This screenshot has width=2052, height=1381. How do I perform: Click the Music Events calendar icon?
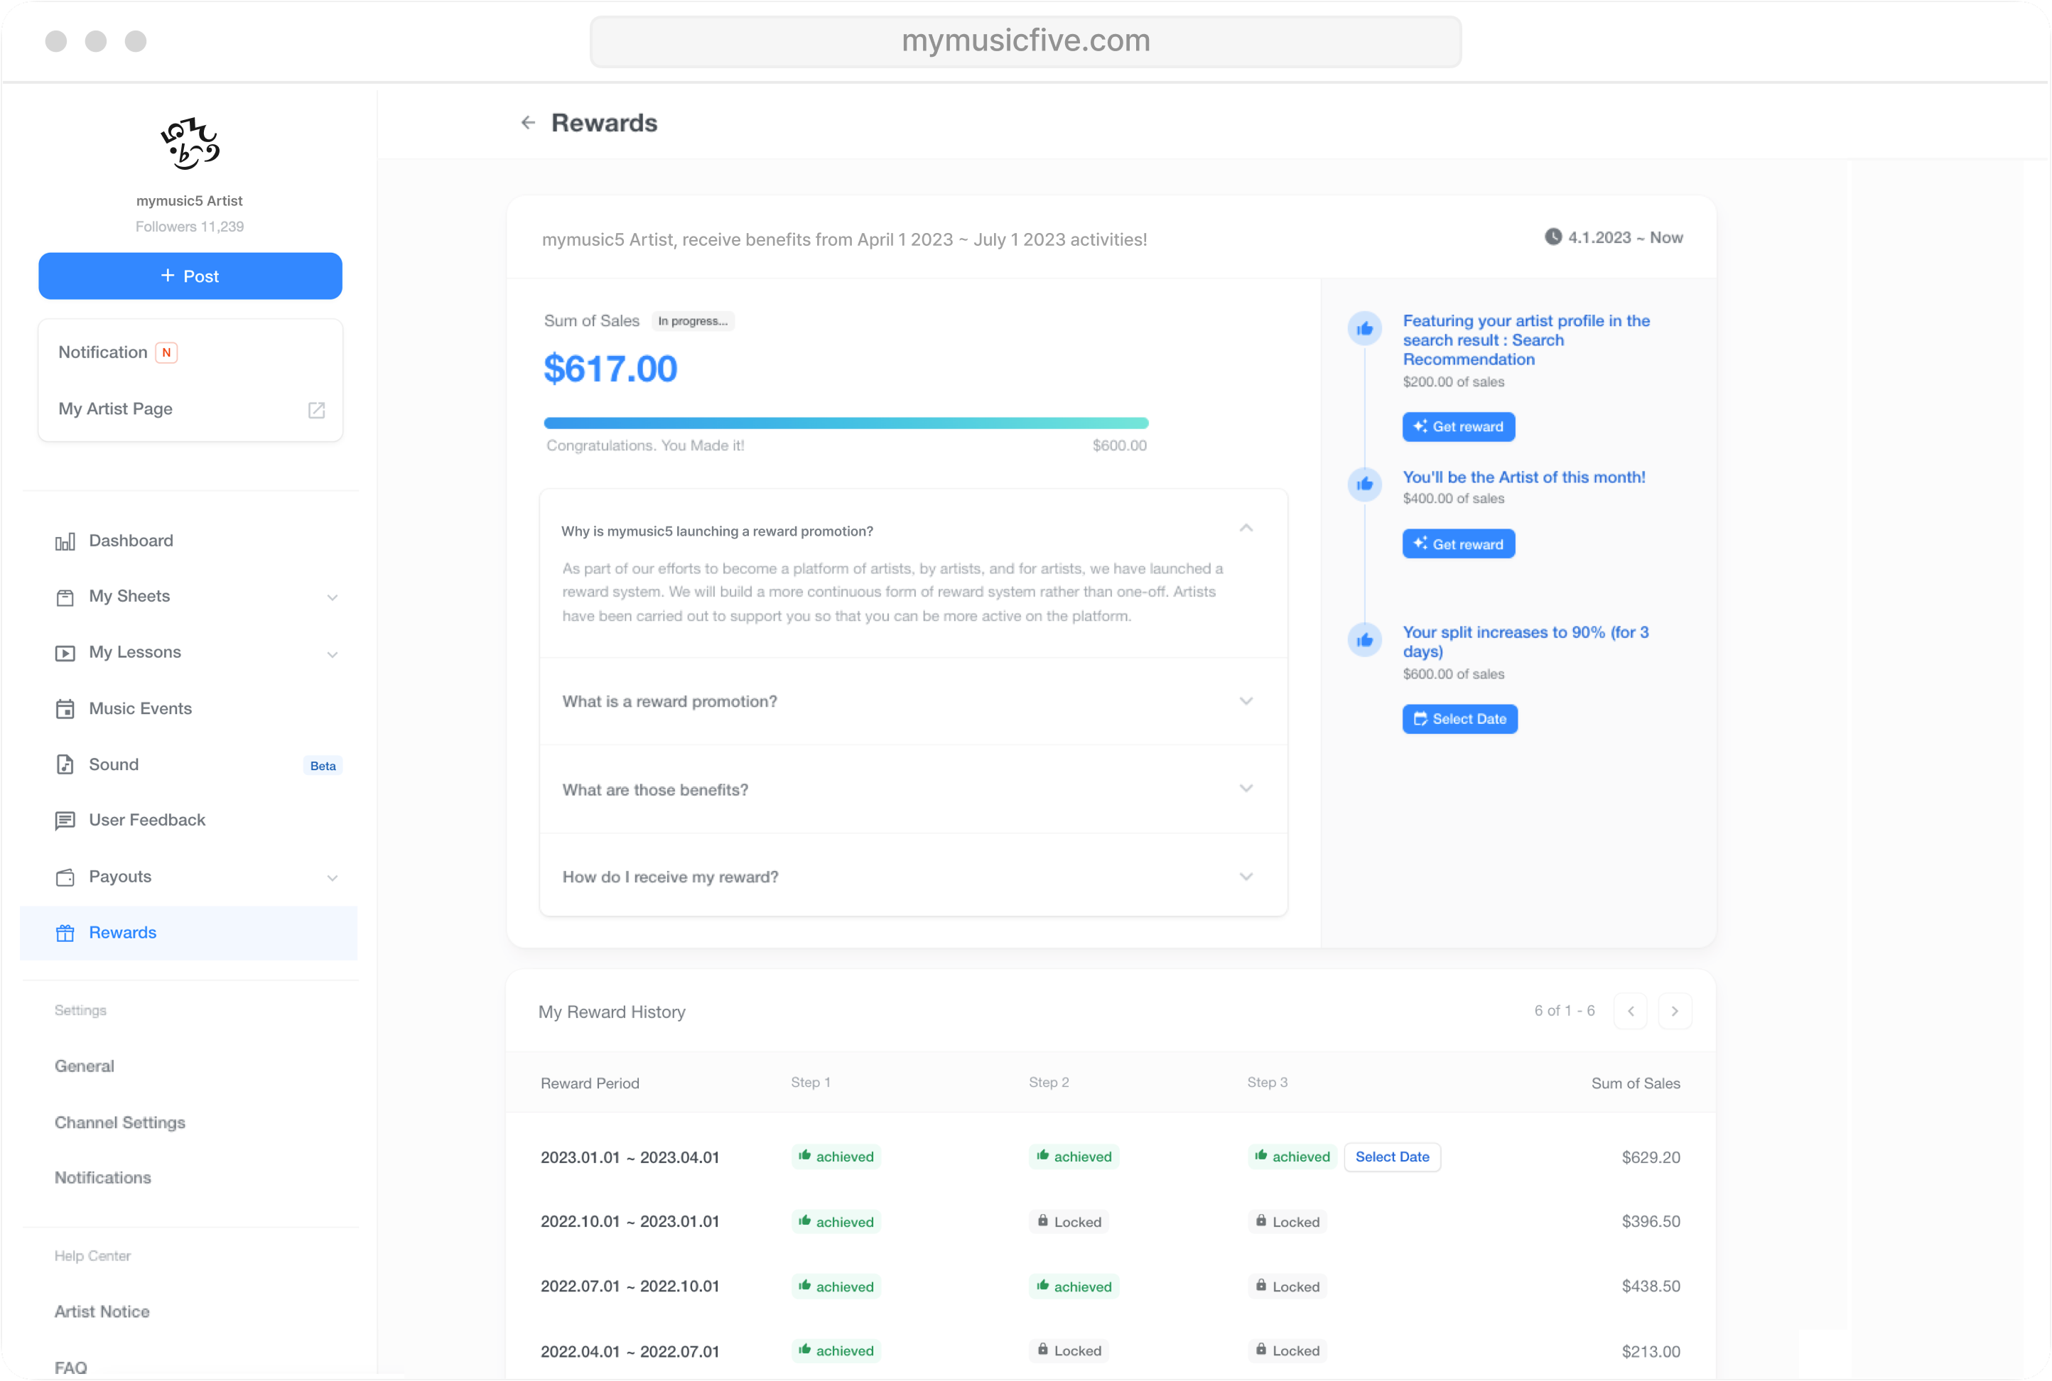pos(65,709)
